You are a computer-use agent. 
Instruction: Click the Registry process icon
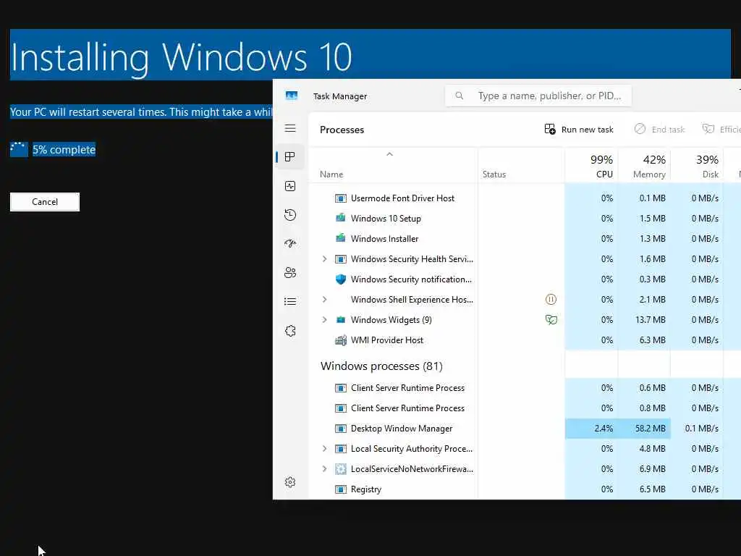[340, 489]
